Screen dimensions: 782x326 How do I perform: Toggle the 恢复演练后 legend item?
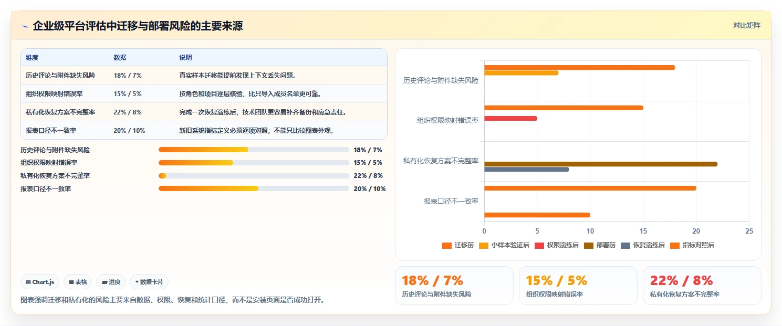(x=642, y=245)
